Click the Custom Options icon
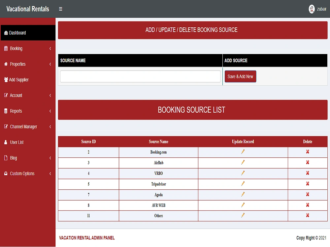This screenshot has width=330, height=247. tap(6, 174)
